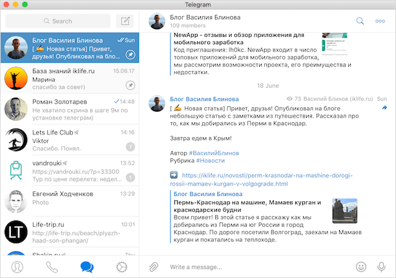The width and height of the screenshot is (396, 278).
Task: Click preview site title Блог Василия Блинова
Action: pyautogui.click(x=208, y=194)
